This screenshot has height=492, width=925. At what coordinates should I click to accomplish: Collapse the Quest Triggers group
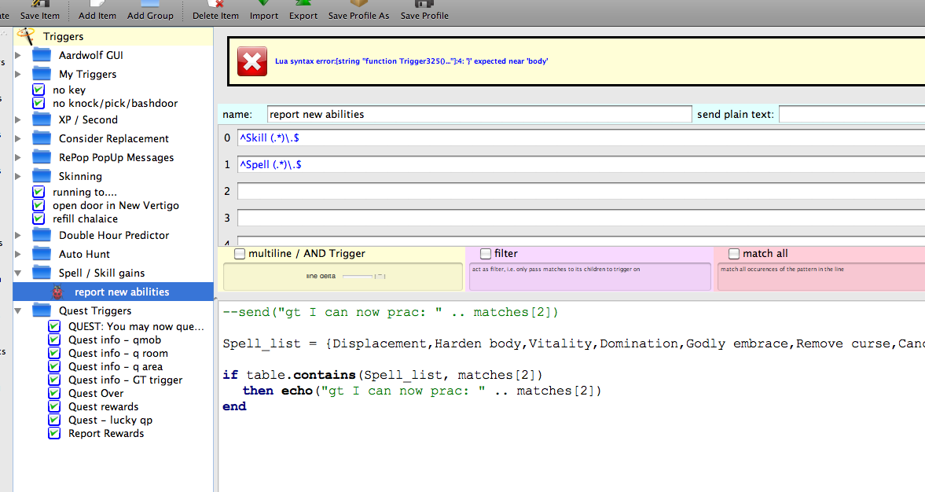coord(18,311)
